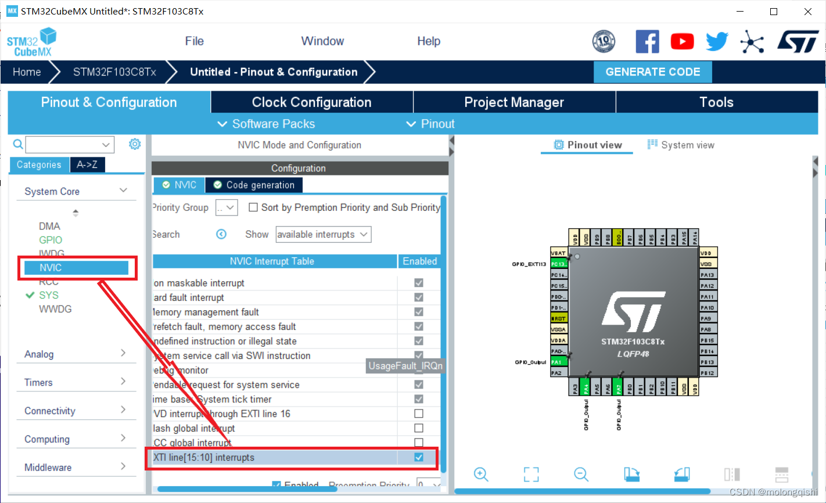This screenshot has width=826, height=503.
Task: Click the GENERATE CODE button
Action: (653, 72)
